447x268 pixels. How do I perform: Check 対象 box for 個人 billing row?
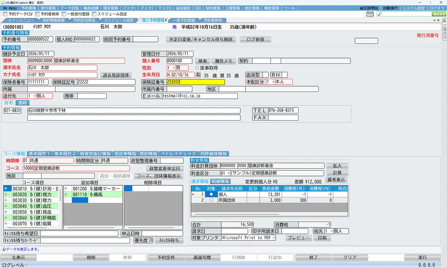(211, 194)
